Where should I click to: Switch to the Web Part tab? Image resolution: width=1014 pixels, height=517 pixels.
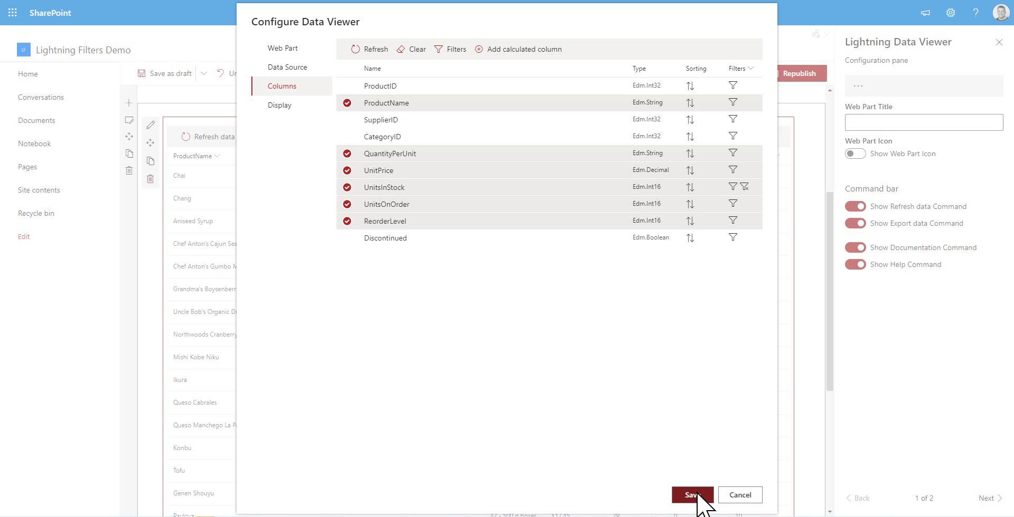292,48
